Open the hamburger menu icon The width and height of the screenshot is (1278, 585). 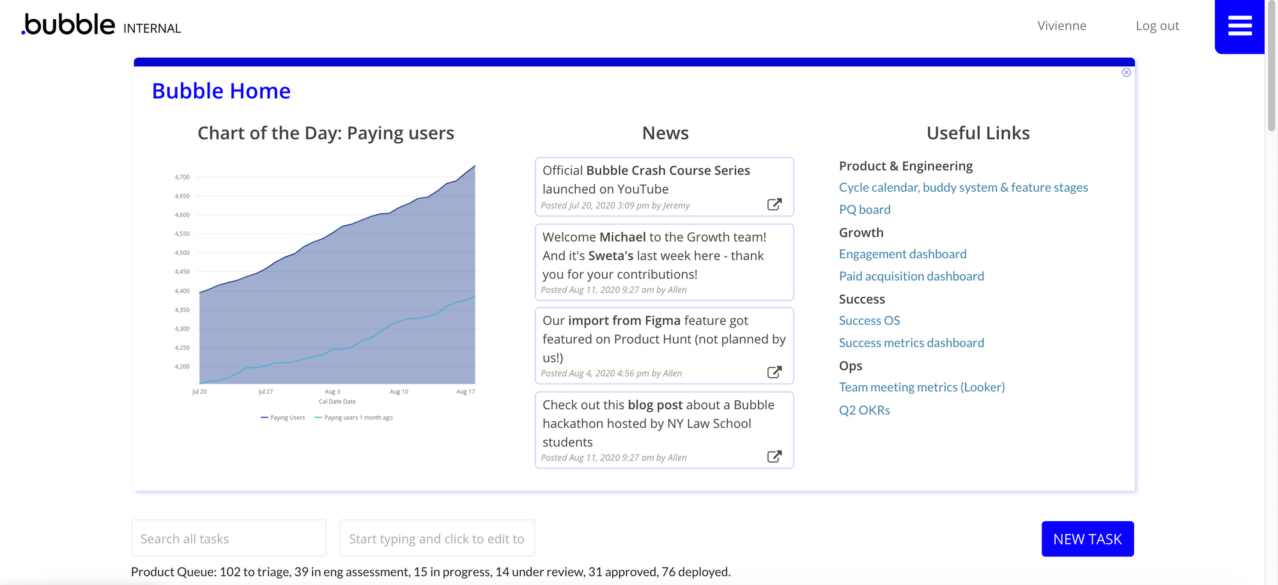[1239, 26]
